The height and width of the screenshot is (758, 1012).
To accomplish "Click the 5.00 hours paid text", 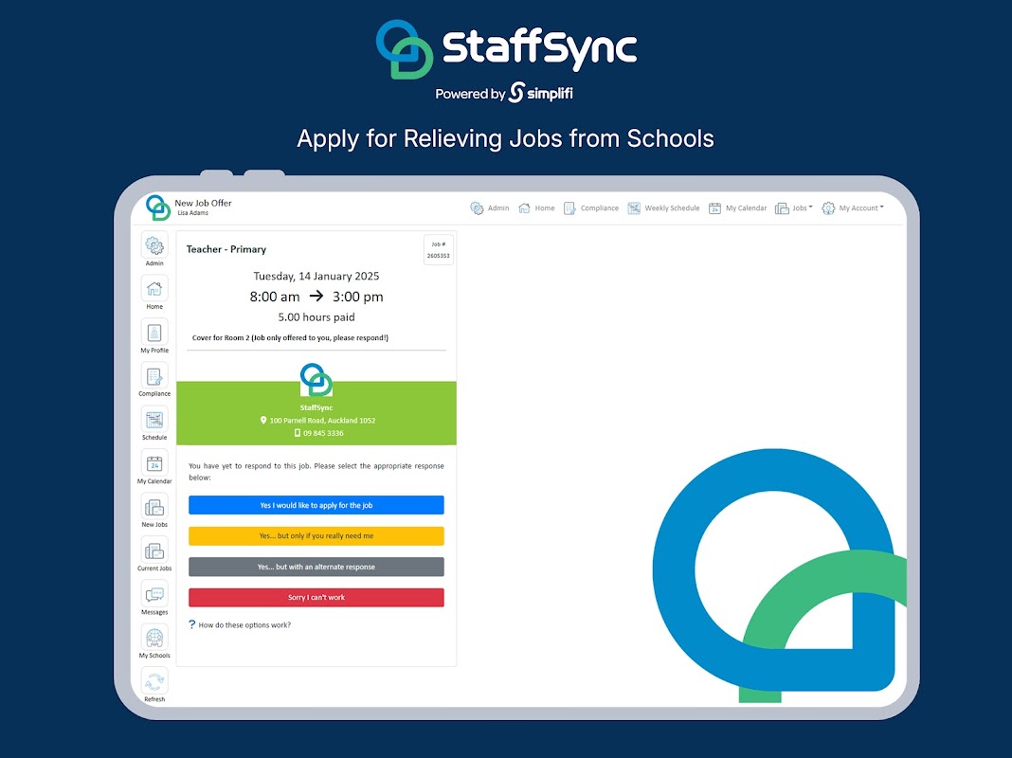I will pyautogui.click(x=316, y=317).
